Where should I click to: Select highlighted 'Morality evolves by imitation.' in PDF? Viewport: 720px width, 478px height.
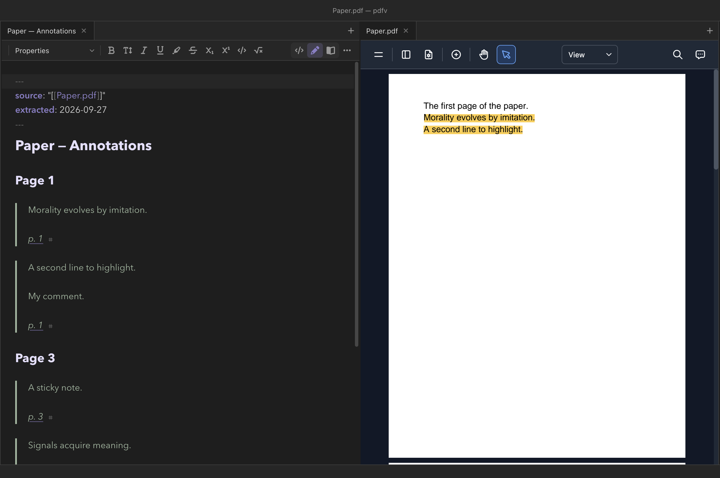pyautogui.click(x=479, y=118)
